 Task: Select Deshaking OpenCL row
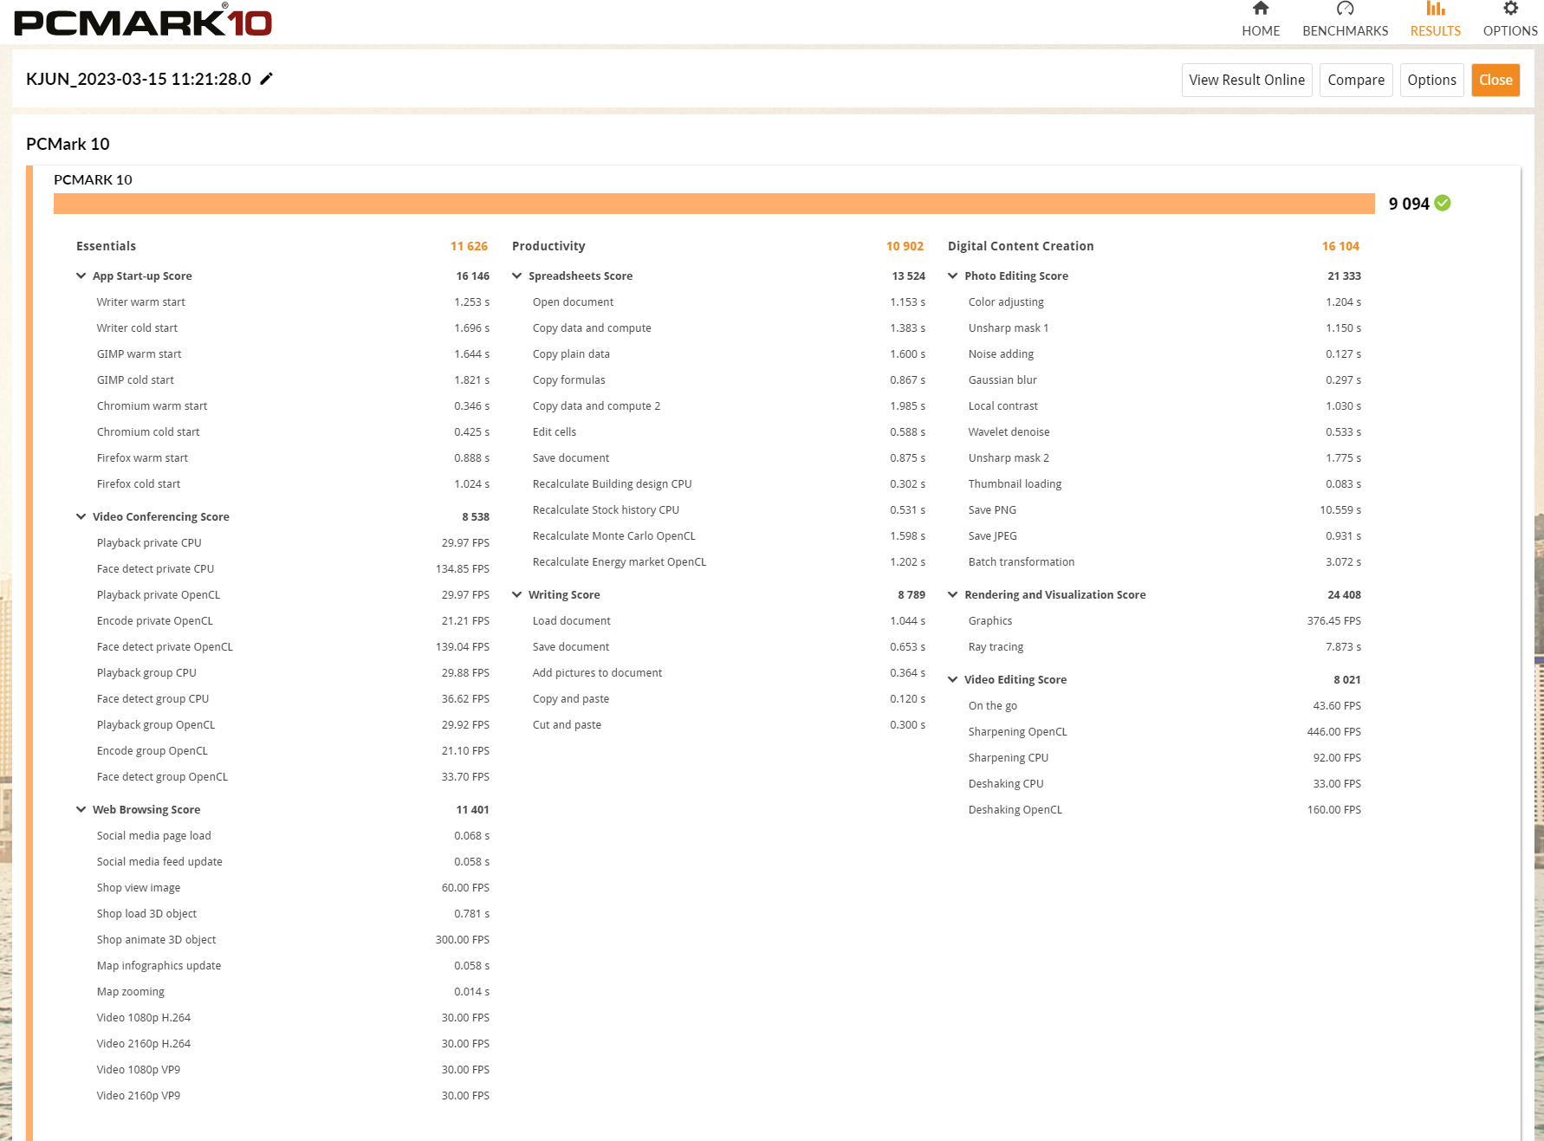pyautogui.click(x=1164, y=809)
